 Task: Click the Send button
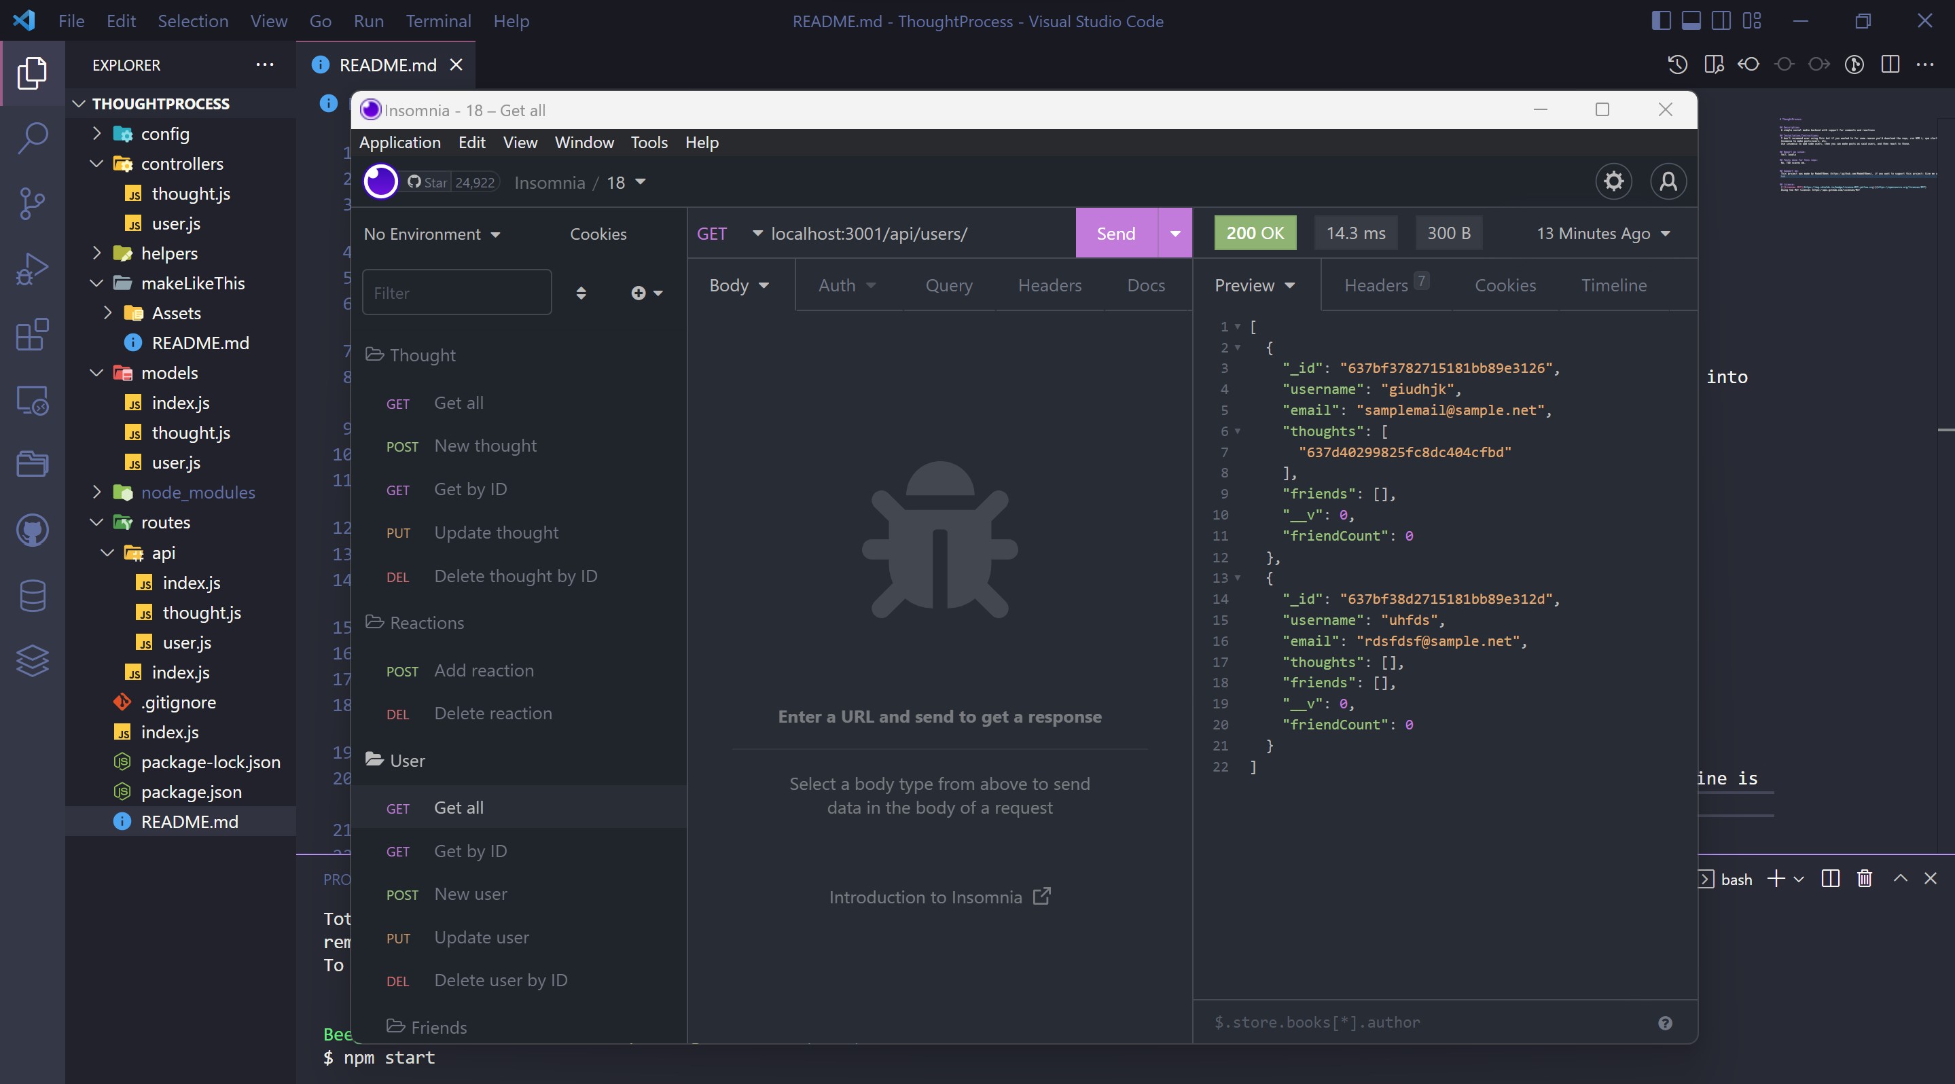pyautogui.click(x=1115, y=234)
